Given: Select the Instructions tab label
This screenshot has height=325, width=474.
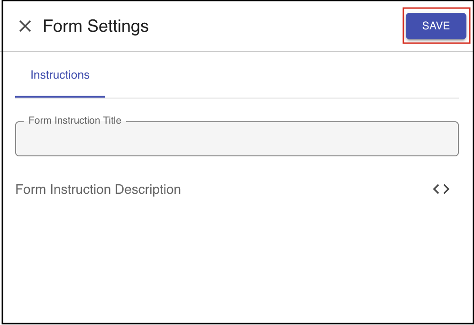Looking at the screenshot, I should [x=60, y=75].
